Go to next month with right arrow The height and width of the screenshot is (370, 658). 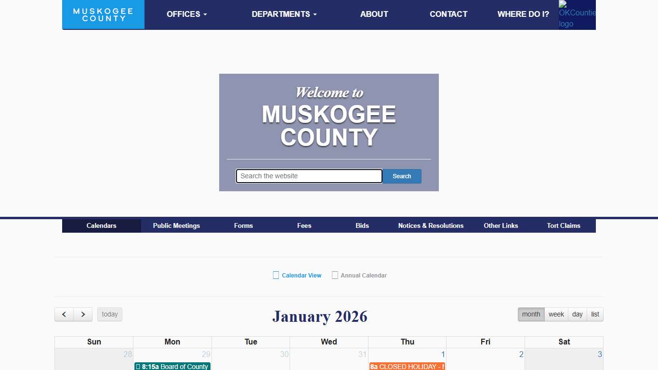coord(83,315)
